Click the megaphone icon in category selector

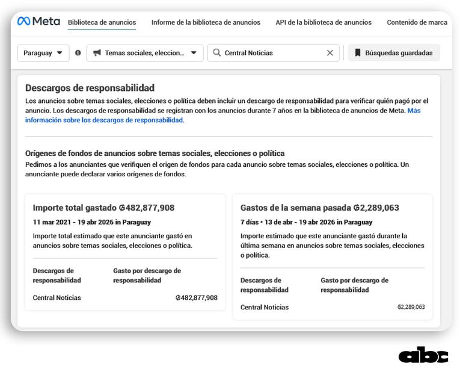click(97, 53)
